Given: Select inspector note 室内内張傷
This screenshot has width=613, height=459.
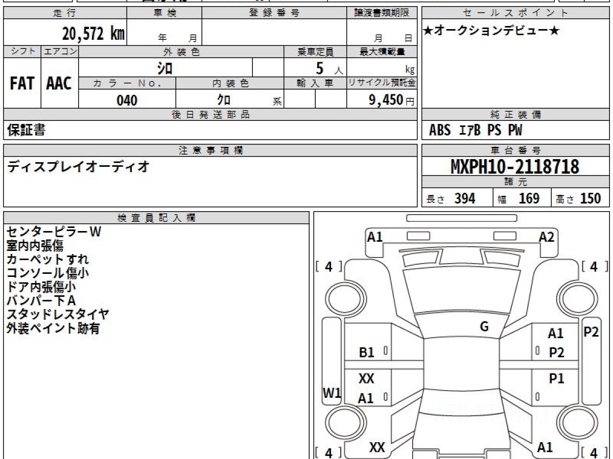Looking at the screenshot, I should pyautogui.click(x=35, y=246).
